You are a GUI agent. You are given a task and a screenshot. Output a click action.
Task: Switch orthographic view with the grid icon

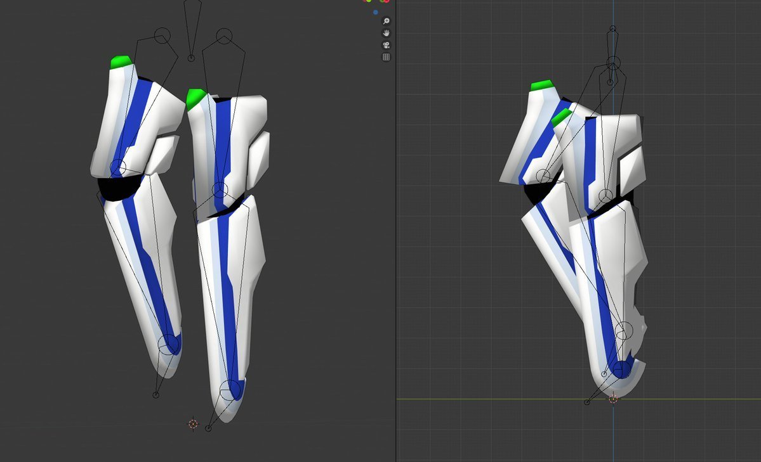pos(386,57)
